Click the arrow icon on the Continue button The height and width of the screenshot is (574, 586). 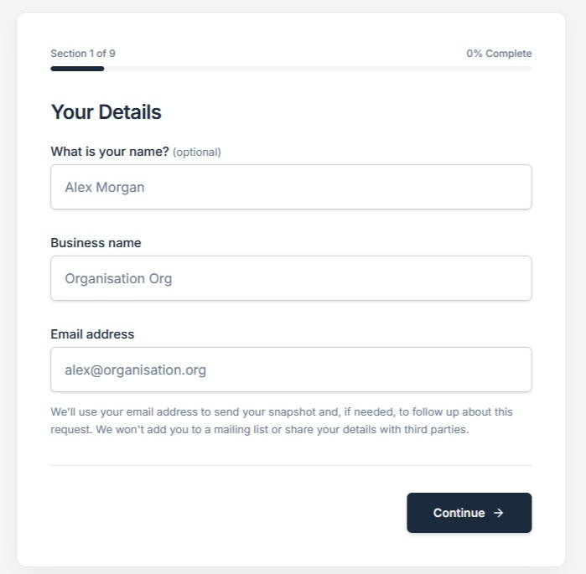[499, 513]
